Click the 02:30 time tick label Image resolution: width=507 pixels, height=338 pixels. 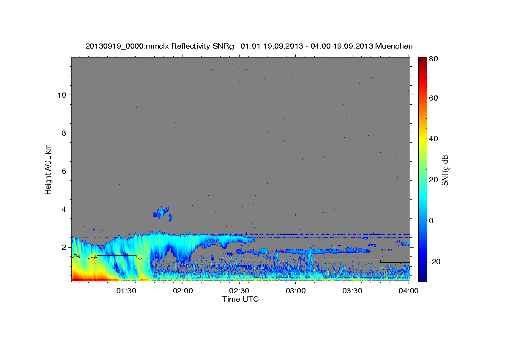point(240,291)
